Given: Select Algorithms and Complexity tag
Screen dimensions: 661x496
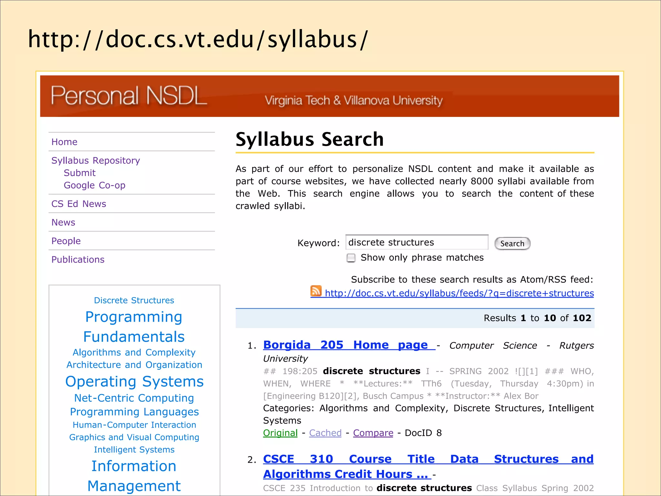Looking at the screenshot, I should coord(134,352).
